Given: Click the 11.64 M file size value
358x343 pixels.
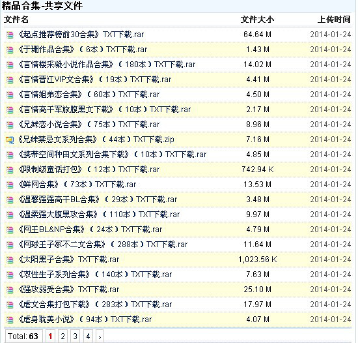Looking at the screenshot, I should [257, 245].
